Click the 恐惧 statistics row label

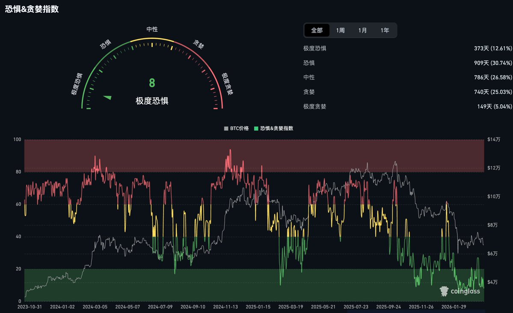[308, 63]
